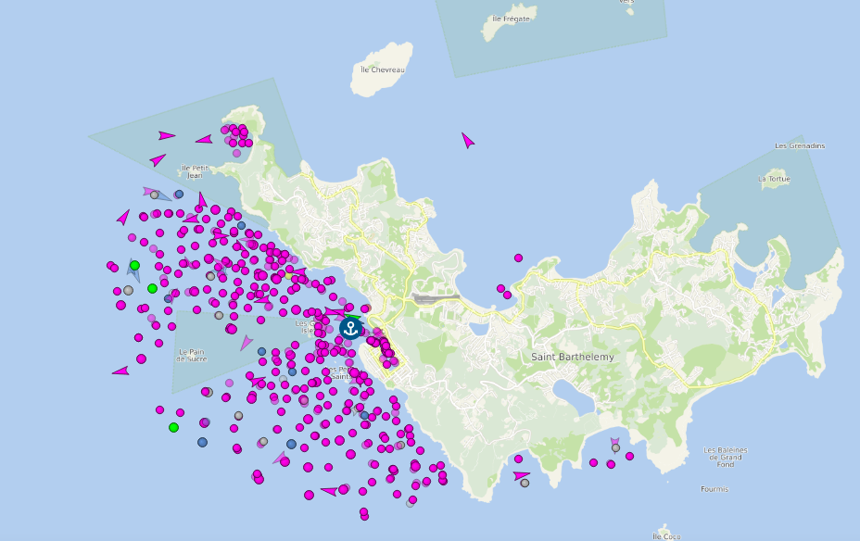Viewport: 860px width, 541px height.
Task: Select the gray dot nearest Les Baleines de Grand Fond
Action: (x=615, y=448)
